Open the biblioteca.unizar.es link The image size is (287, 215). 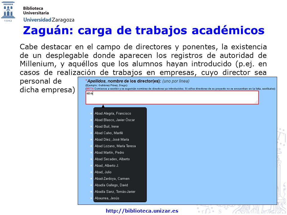pyautogui.click(x=142, y=211)
